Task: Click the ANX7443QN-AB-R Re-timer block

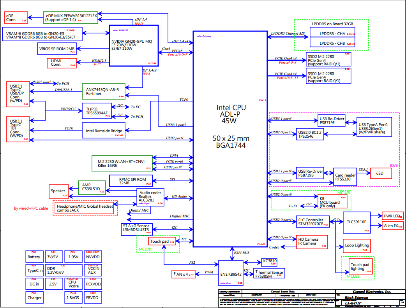Action: [x=104, y=91]
